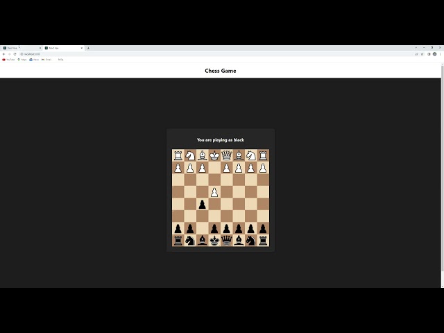Screen dimensions: 444x333
Task: Bookmark this page with the star
Action: coord(422,54)
